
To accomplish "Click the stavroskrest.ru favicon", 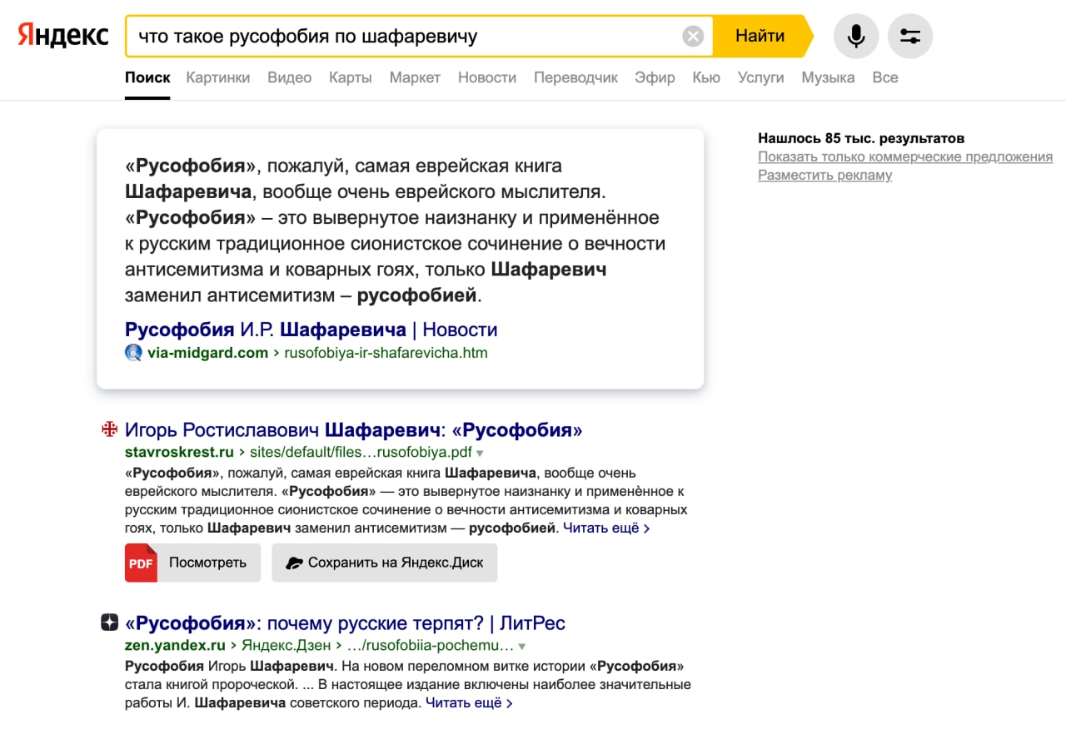I will [x=109, y=429].
